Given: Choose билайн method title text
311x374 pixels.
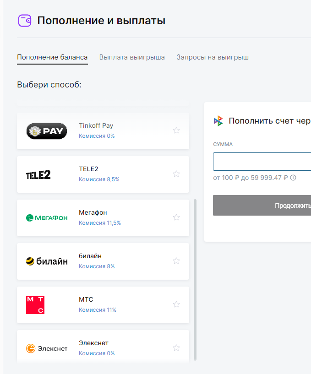Looking at the screenshot, I should coord(90,256).
